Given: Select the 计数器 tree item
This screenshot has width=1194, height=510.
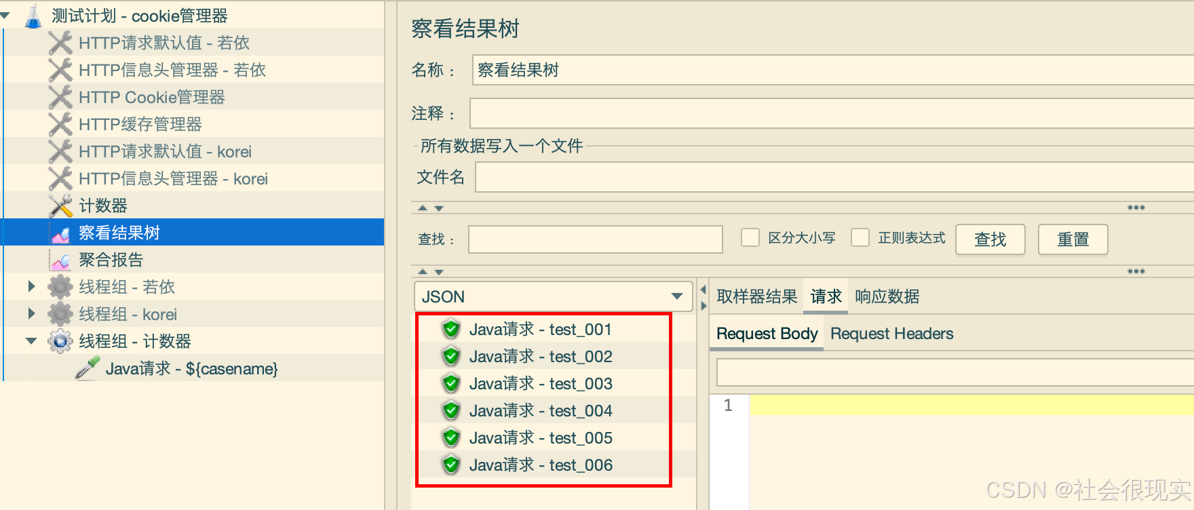Looking at the screenshot, I should point(103,205).
